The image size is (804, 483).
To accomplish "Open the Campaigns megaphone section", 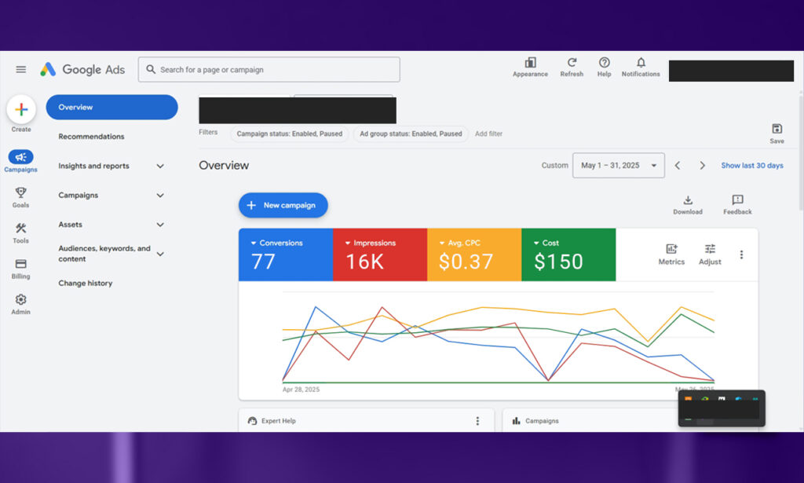I will click(20, 161).
